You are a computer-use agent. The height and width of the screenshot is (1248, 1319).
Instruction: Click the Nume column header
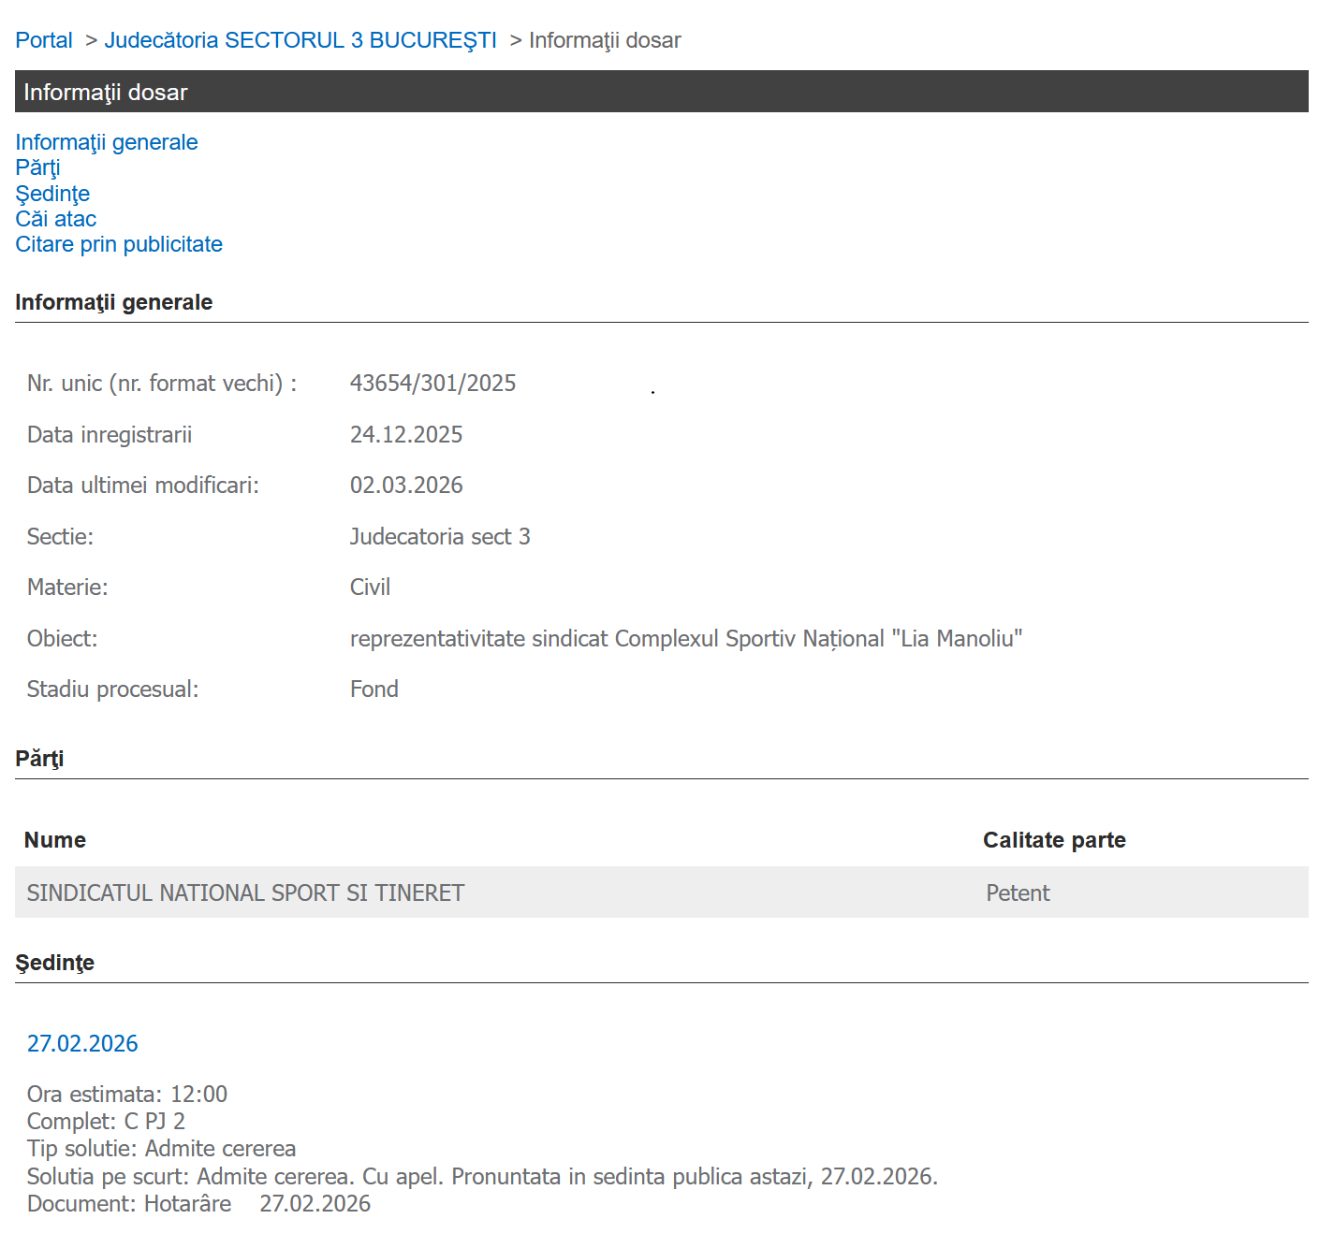54,840
